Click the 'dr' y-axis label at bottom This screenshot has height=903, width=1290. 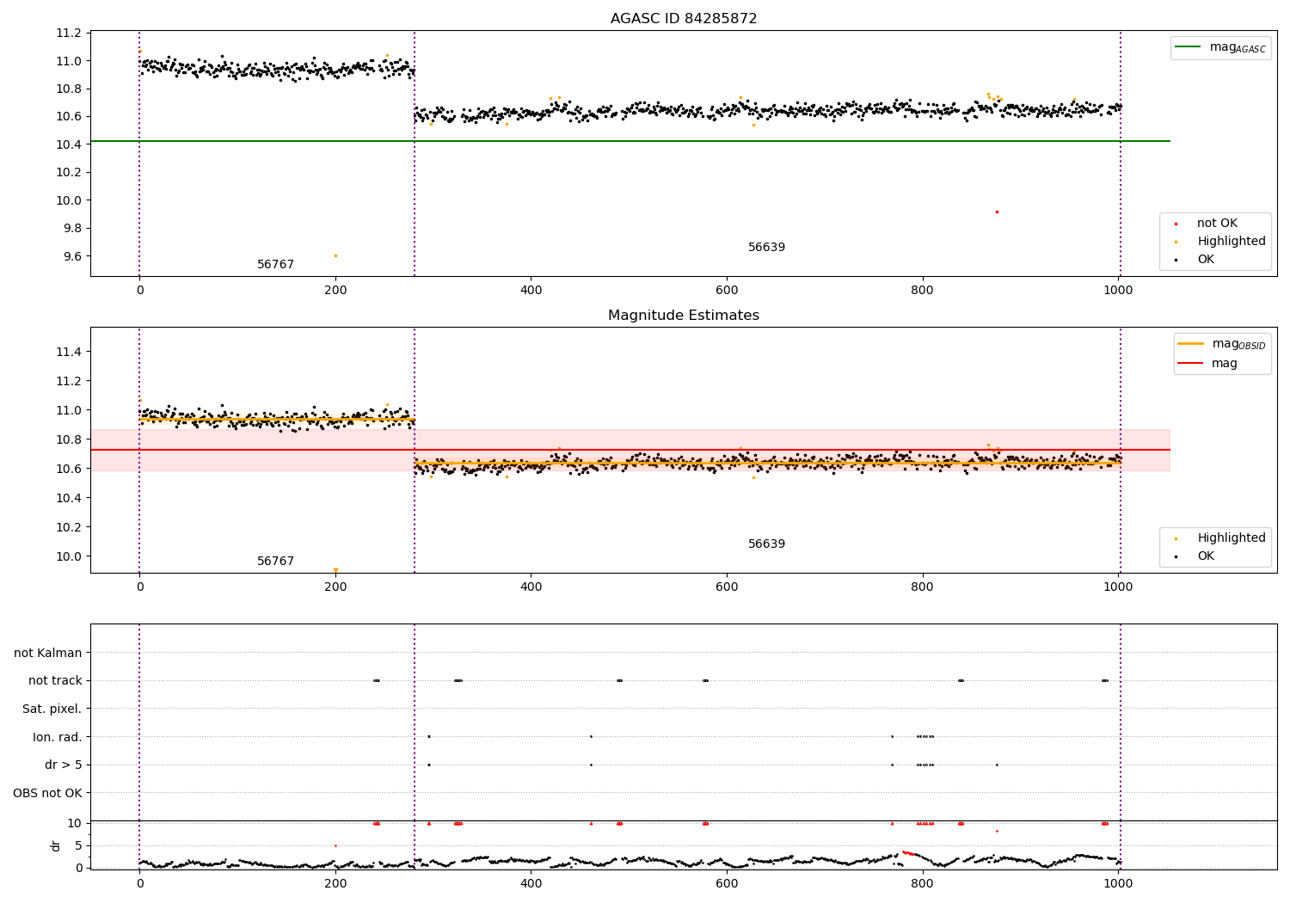click(x=56, y=845)
